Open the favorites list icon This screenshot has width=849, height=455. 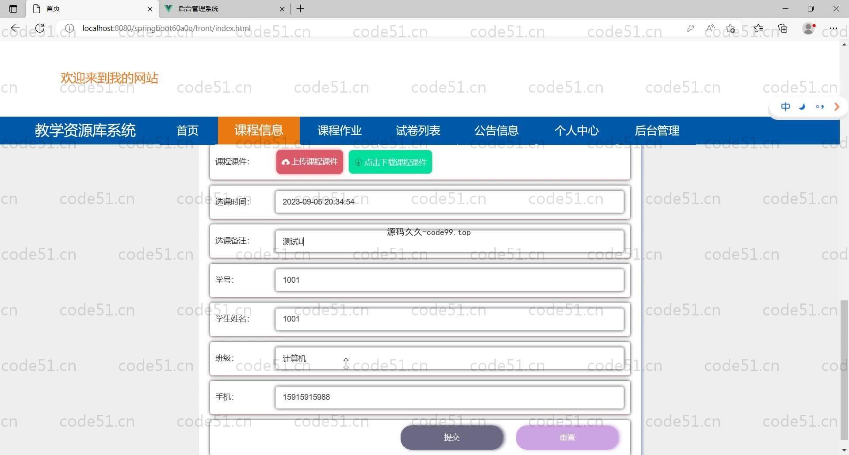(x=758, y=28)
